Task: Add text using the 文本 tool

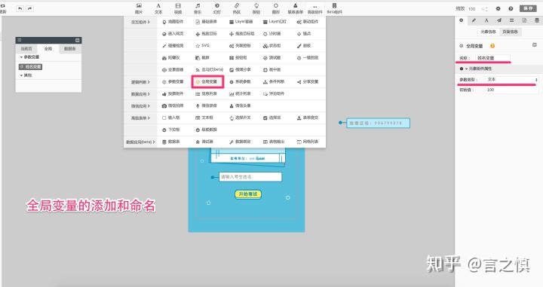Action: click(158, 8)
